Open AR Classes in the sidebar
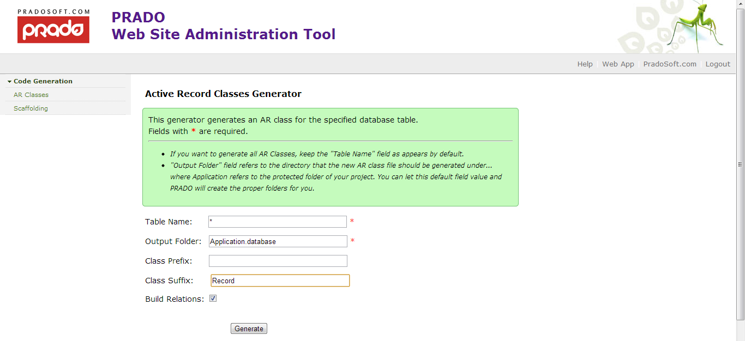The image size is (745, 341). click(x=31, y=95)
